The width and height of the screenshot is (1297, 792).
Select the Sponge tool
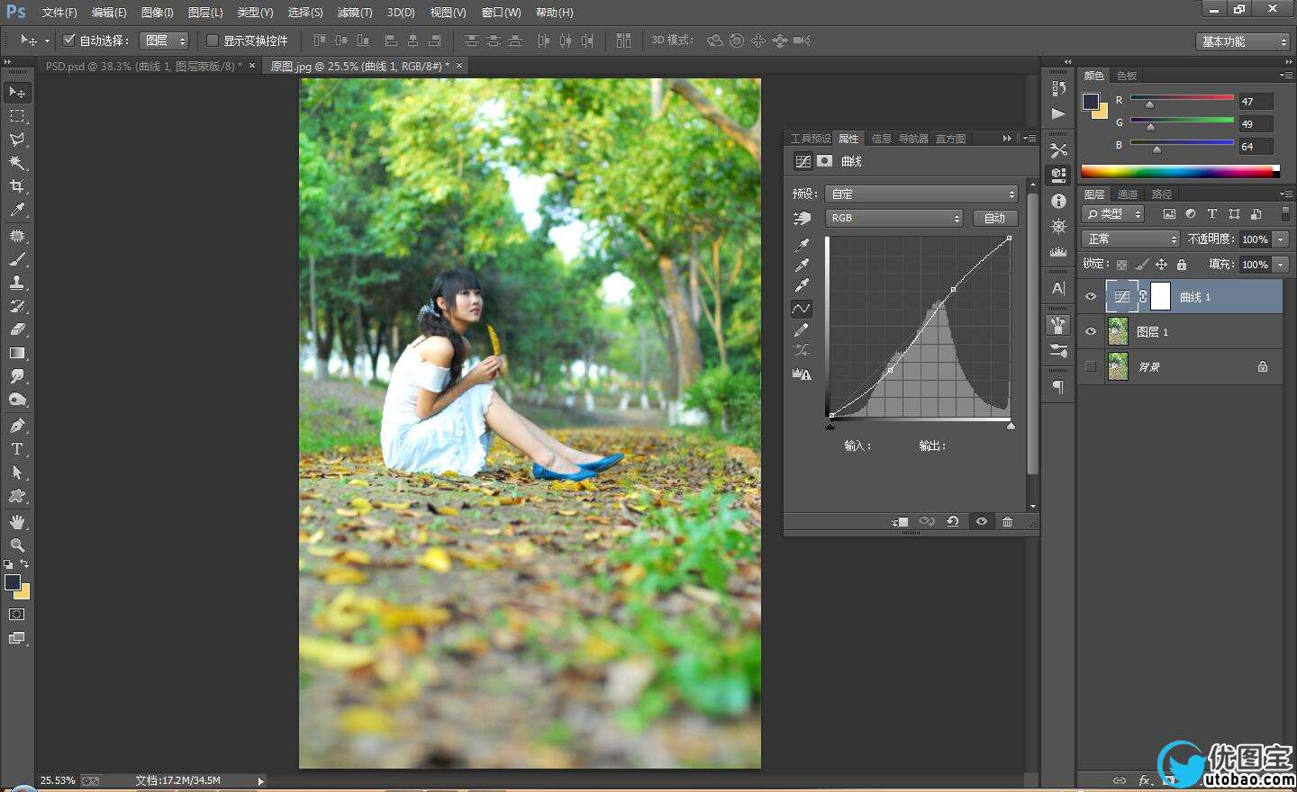[17, 400]
